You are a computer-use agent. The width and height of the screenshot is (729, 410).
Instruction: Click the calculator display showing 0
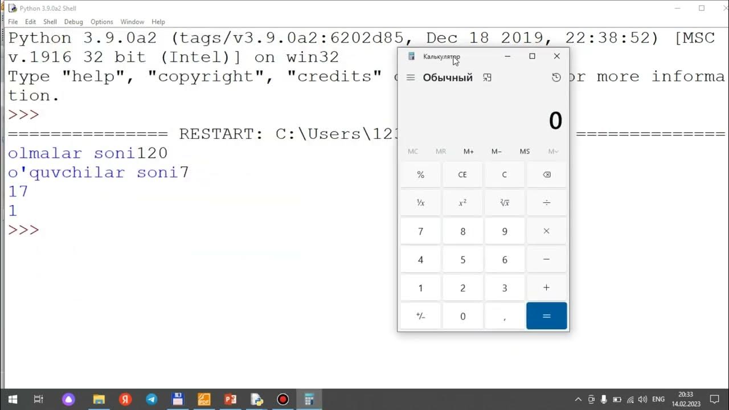point(555,121)
